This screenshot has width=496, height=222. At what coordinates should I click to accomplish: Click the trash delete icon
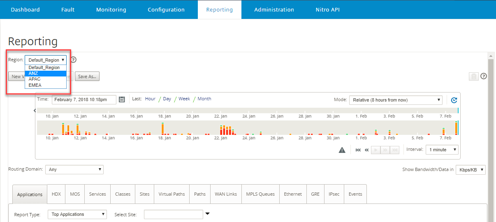coord(474,76)
